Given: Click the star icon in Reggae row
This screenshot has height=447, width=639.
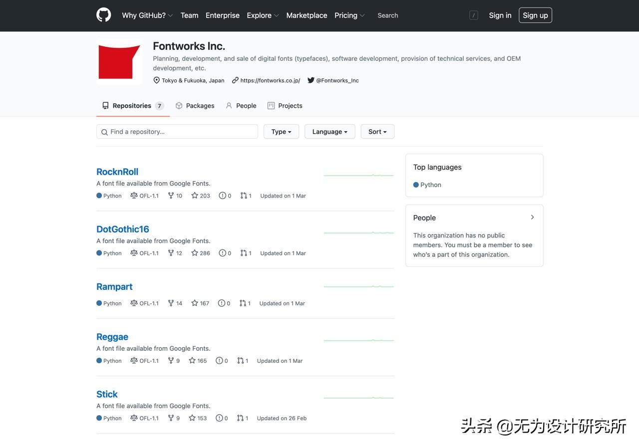Looking at the screenshot, I should tap(192, 360).
